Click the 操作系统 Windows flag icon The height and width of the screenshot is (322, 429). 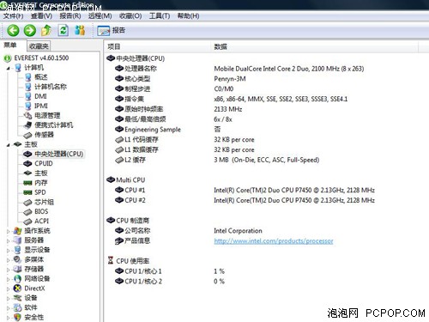pyautogui.click(x=17, y=231)
